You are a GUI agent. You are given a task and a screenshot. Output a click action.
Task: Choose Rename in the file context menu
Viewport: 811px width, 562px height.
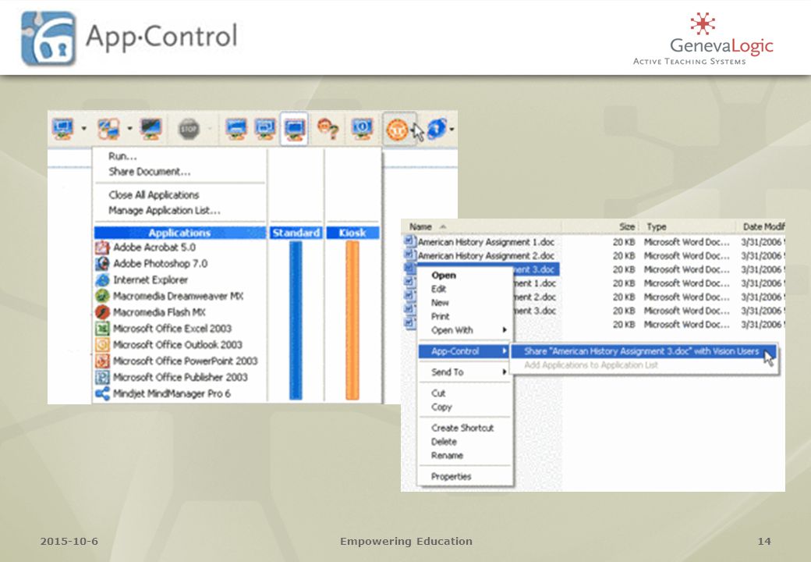point(447,456)
